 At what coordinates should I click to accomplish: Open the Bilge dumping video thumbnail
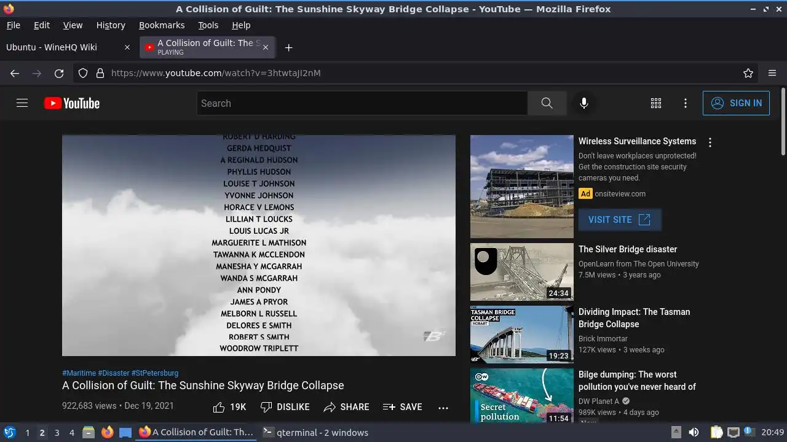[x=522, y=396]
